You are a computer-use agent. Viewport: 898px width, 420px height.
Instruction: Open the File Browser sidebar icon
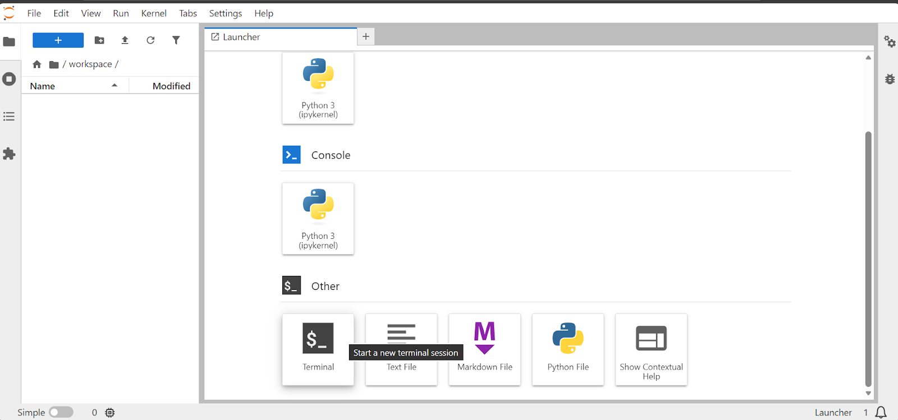tap(9, 41)
